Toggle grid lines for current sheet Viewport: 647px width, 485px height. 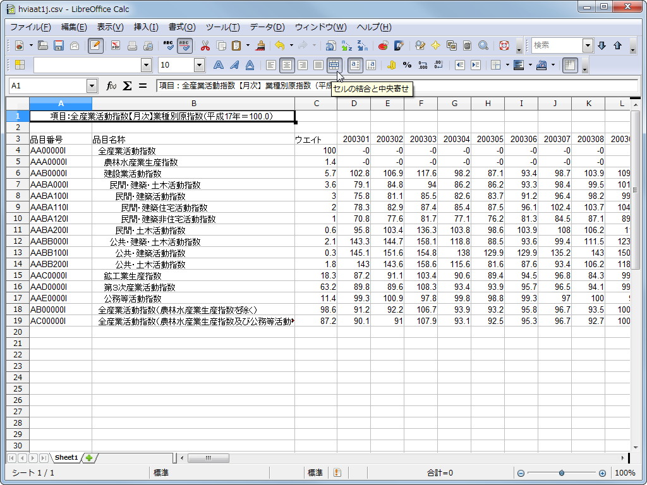[570, 65]
